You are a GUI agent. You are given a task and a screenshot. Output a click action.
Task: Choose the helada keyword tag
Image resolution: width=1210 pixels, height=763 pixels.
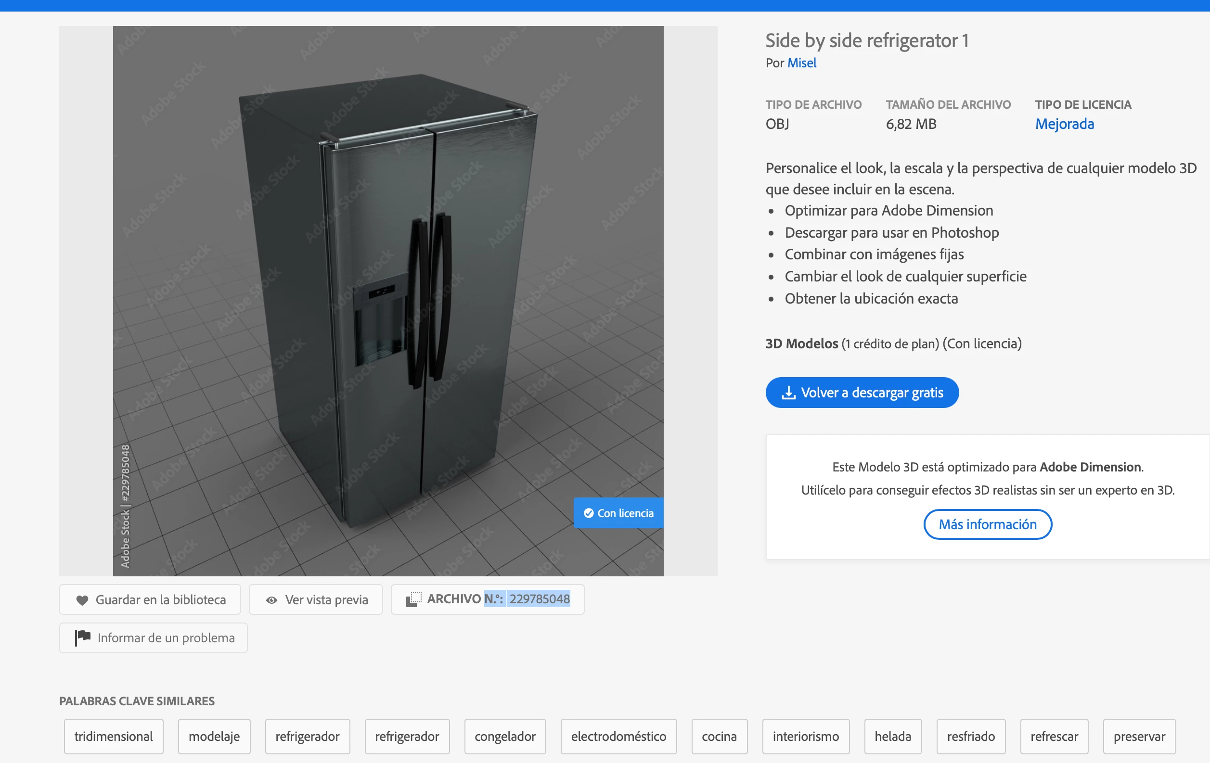click(892, 737)
